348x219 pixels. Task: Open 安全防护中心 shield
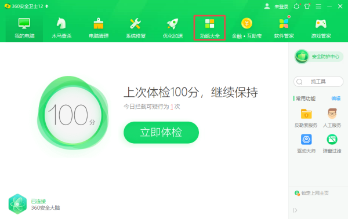pos(318,57)
